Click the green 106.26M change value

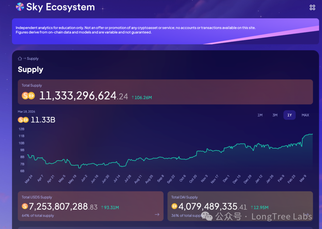[142, 98]
